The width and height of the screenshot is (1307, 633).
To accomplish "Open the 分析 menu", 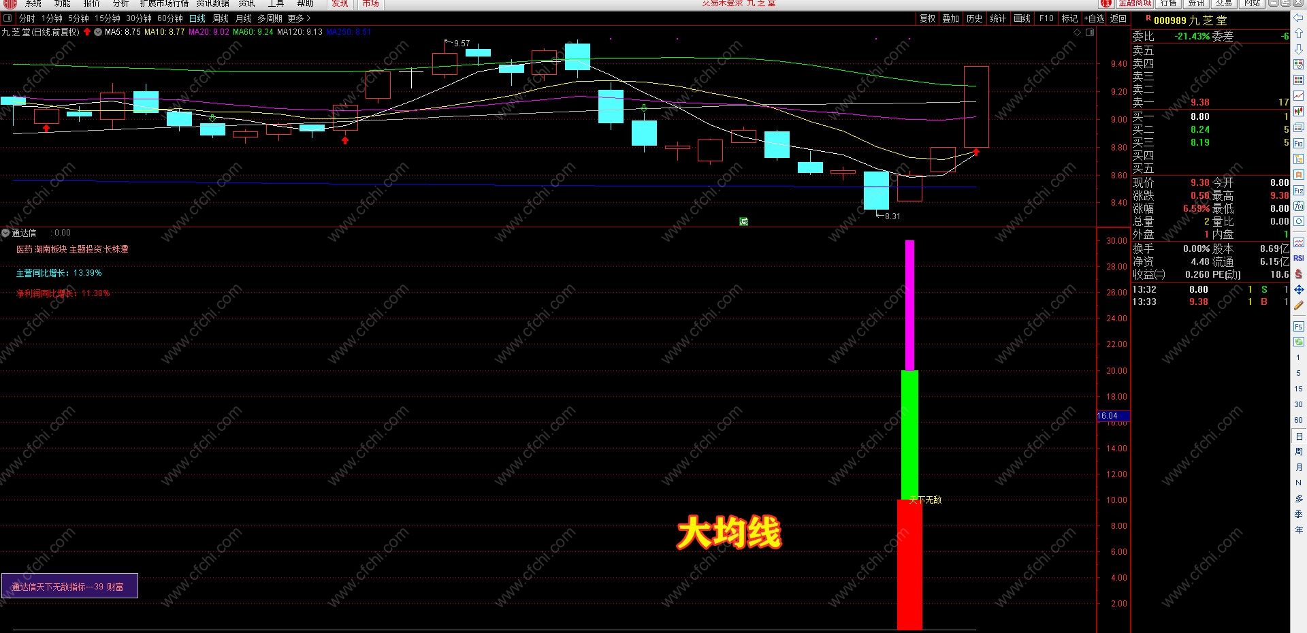I will (x=120, y=3).
